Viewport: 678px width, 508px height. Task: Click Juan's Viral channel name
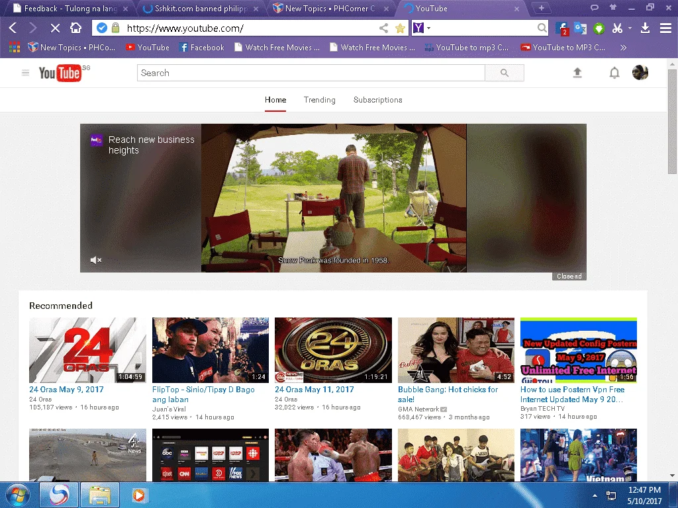point(169,409)
